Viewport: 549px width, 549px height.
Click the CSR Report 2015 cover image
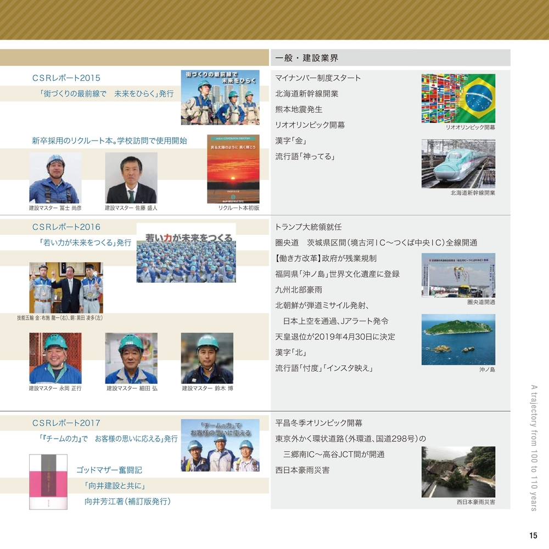220,97
